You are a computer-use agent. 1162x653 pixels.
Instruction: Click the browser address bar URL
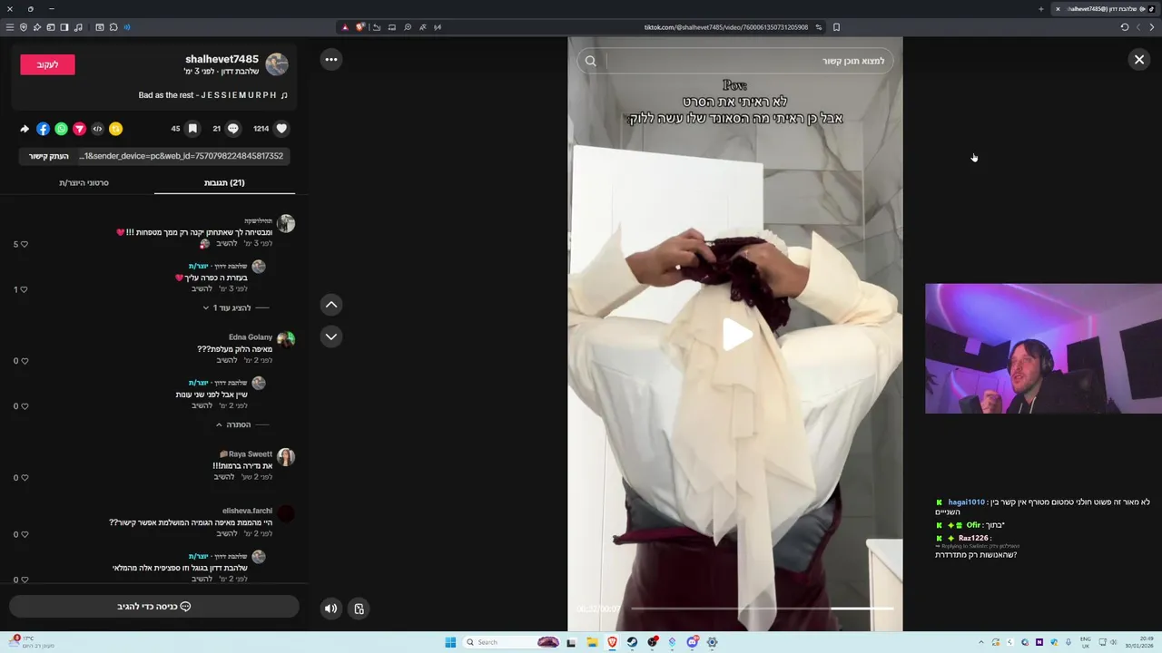coord(726,27)
